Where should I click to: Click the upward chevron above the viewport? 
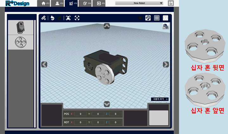(107, 26)
